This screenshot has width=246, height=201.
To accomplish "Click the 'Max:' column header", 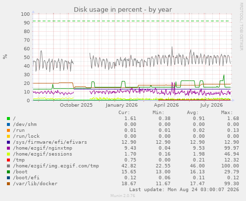I will coord(227,113).
